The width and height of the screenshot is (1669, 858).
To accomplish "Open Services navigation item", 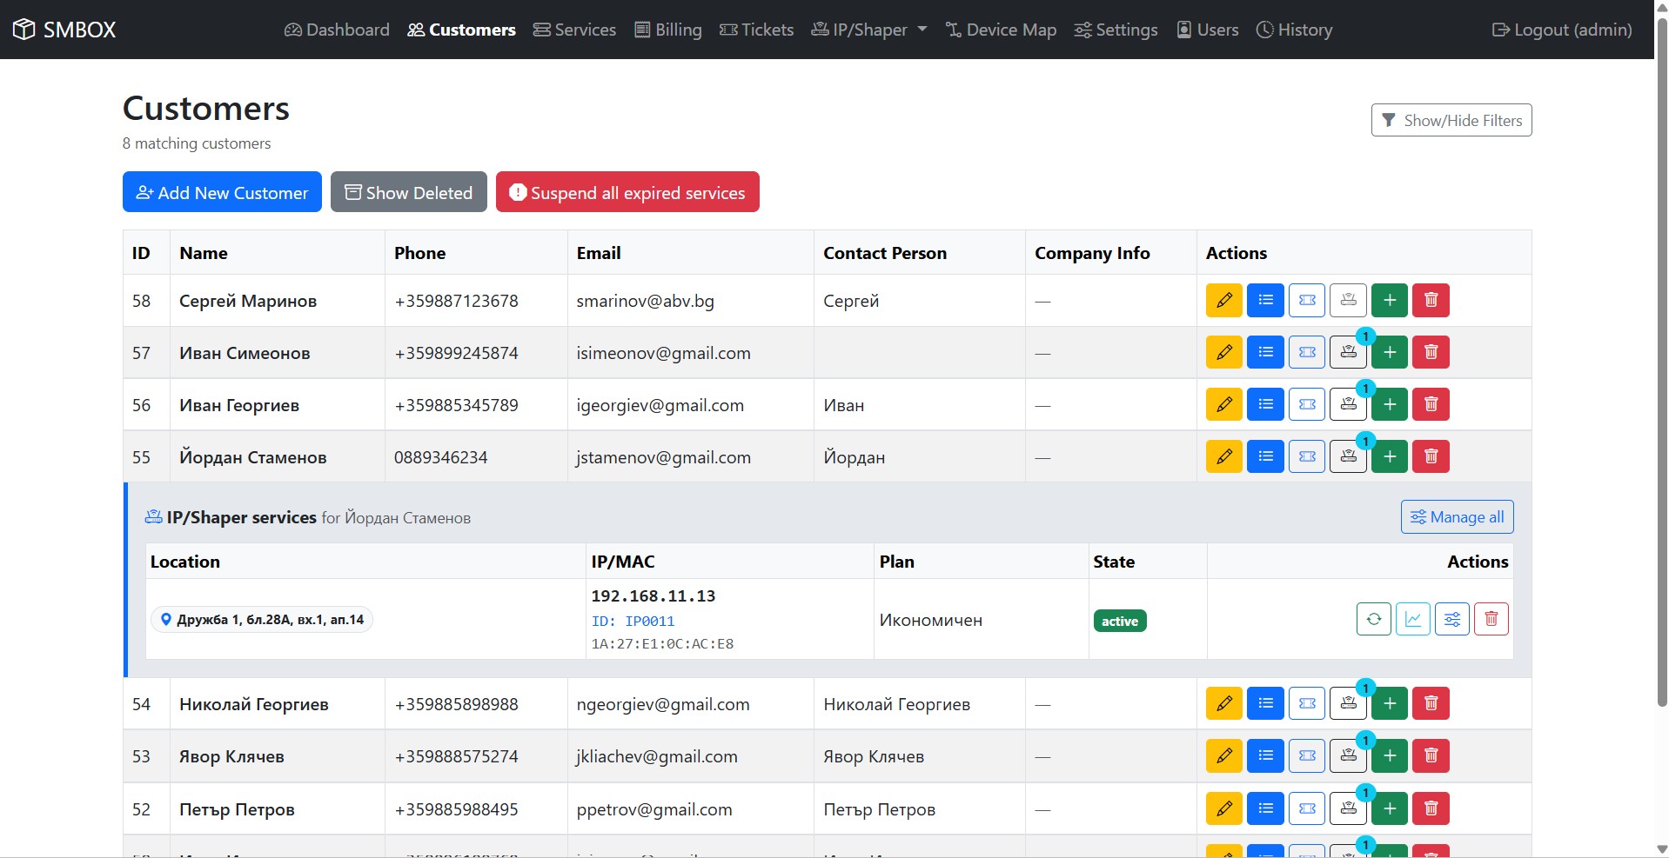I will pyautogui.click(x=574, y=30).
